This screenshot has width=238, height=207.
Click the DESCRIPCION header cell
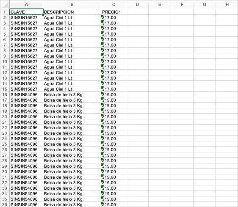pyautogui.click(x=72, y=12)
